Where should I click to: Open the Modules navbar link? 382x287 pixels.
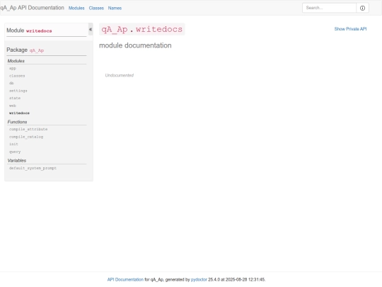point(76,8)
